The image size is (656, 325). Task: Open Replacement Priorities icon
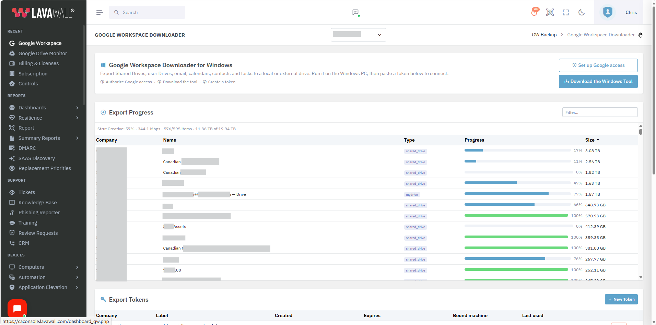pyautogui.click(x=12, y=168)
